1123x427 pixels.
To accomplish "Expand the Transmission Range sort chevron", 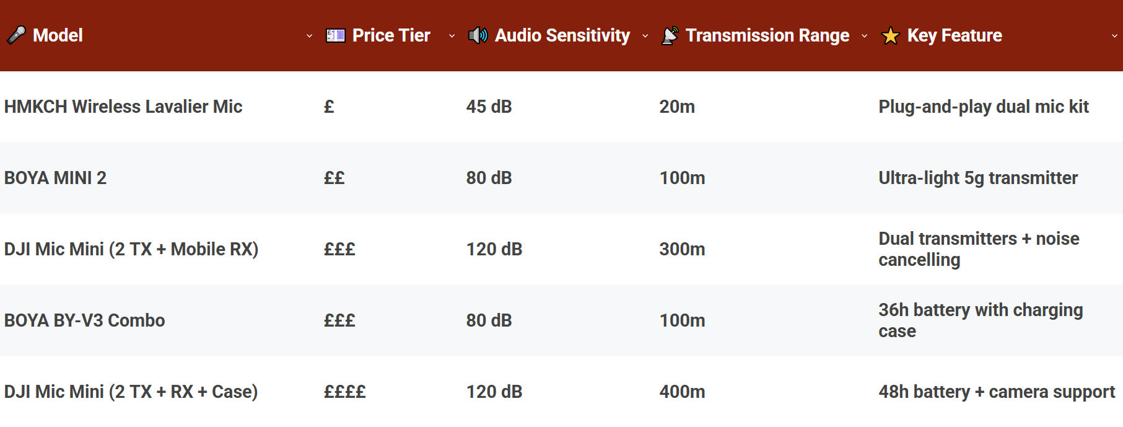I will click(865, 37).
